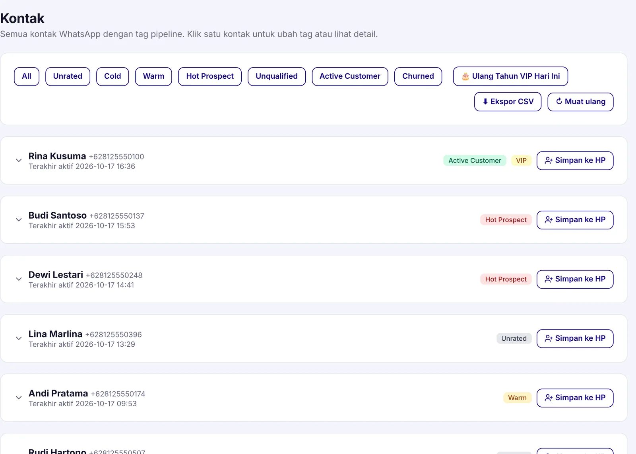Click the add-contact icon in Dewi Lestari's row
The image size is (636, 454).
tap(549, 279)
